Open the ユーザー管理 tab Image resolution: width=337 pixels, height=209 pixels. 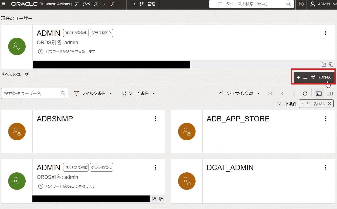coord(143,4)
